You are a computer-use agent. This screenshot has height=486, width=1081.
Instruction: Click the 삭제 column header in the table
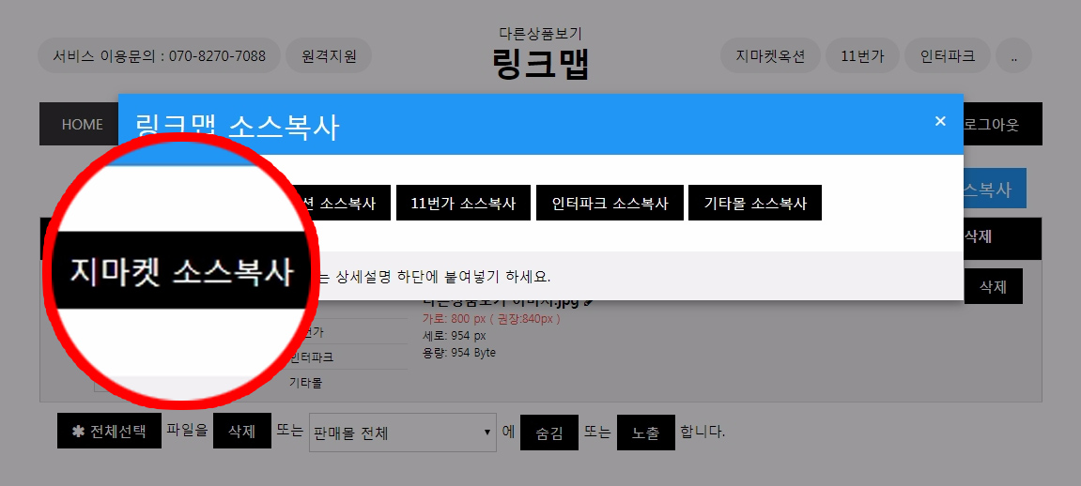point(977,236)
